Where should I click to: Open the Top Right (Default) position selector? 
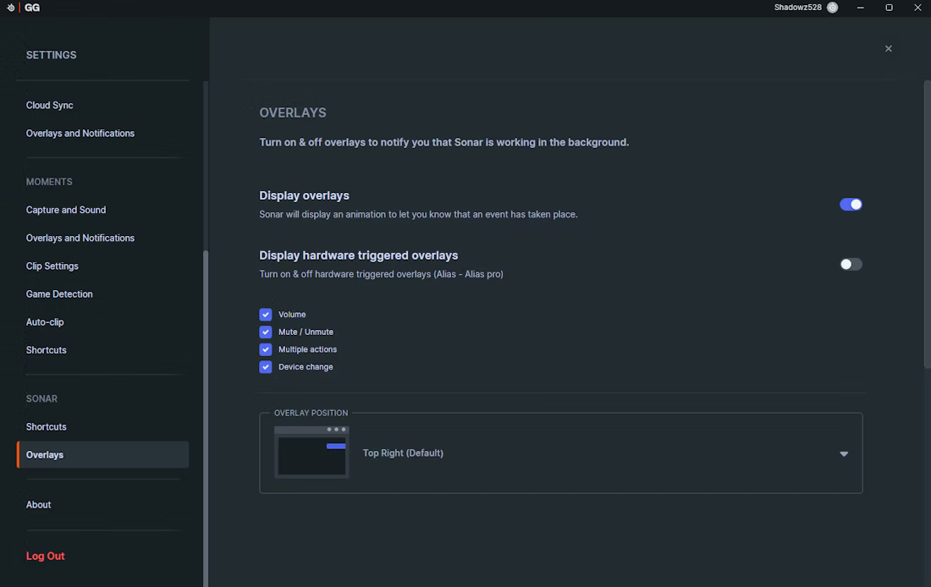pyautogui.click(x=560, y=453)
